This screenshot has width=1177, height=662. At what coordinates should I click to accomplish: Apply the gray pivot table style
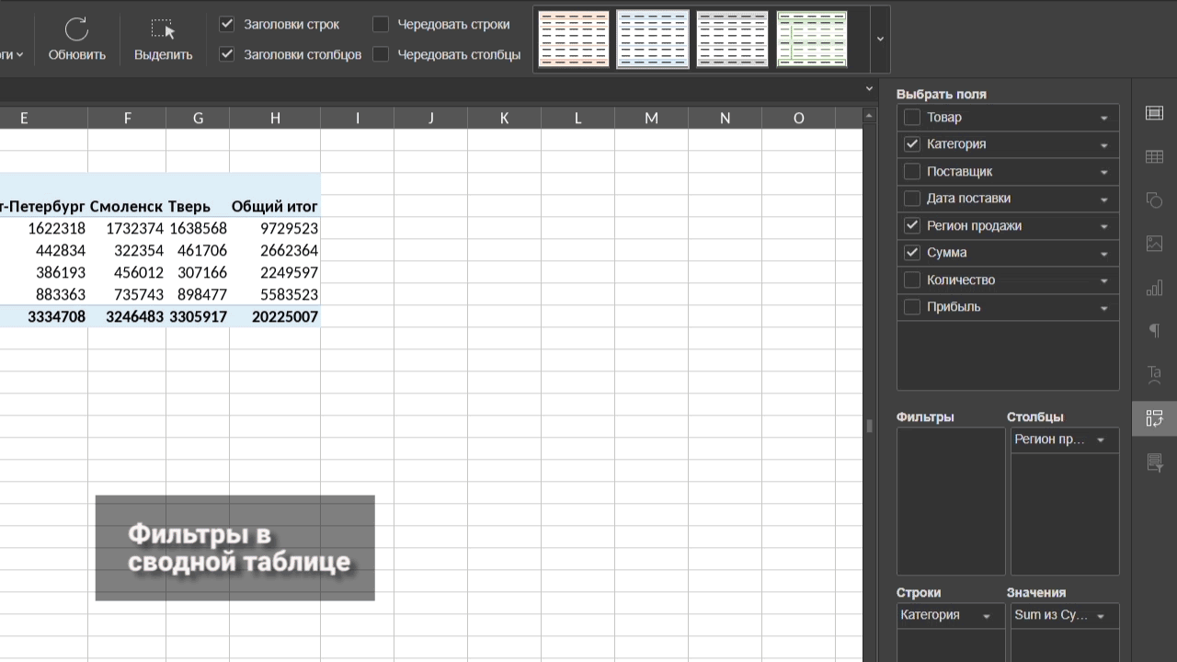[x=732, y=39]
